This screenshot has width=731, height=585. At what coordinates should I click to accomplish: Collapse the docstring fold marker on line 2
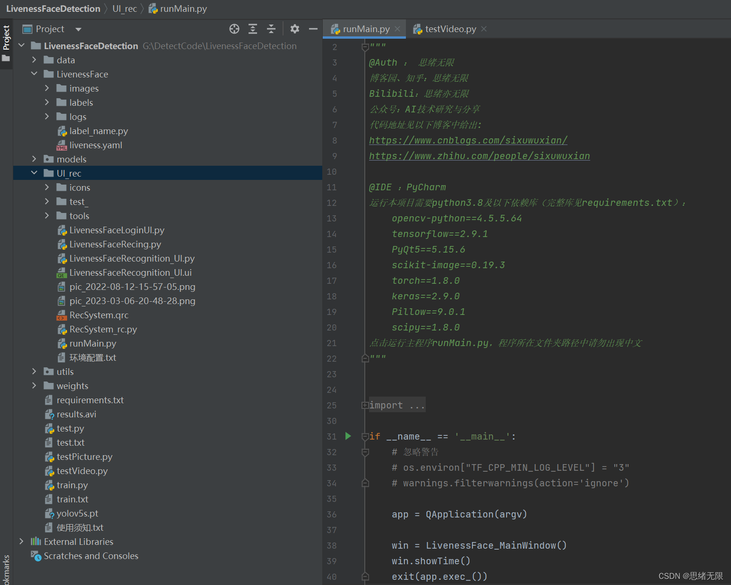(x=365, y=47)
